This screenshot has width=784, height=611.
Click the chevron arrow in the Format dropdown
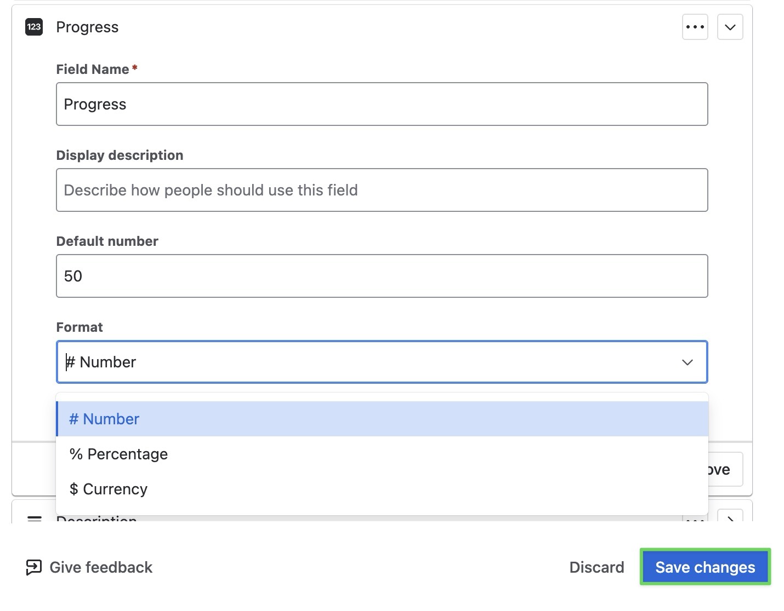687,362
